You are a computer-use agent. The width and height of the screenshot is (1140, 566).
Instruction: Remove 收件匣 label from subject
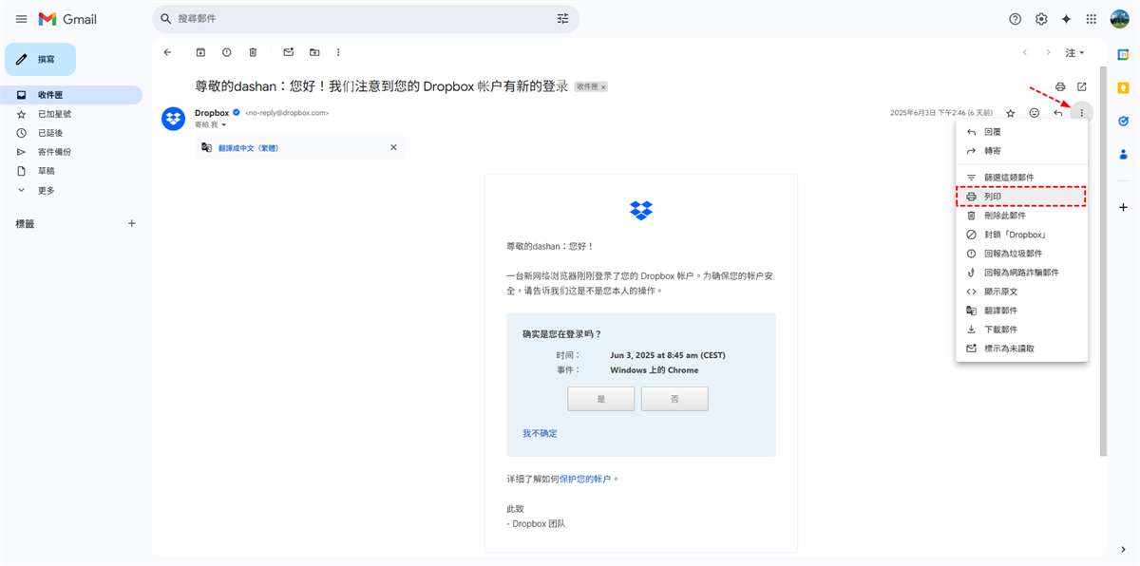coord(603,87)
